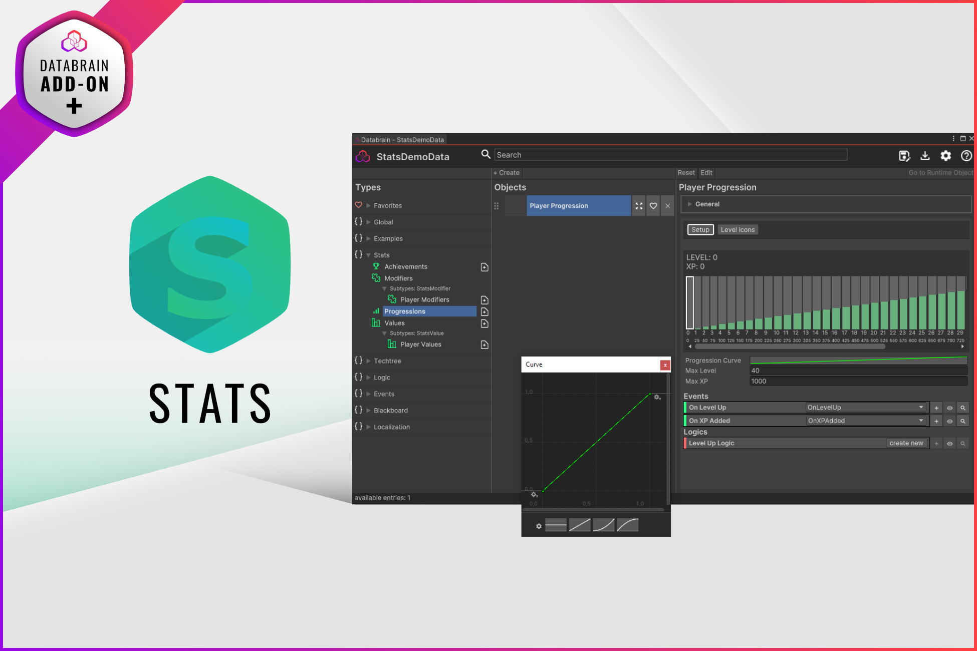Click the heart icon on Player Progression object
Image resolution: width=977 pixels, height=651 pixels.
pos(653,206)
